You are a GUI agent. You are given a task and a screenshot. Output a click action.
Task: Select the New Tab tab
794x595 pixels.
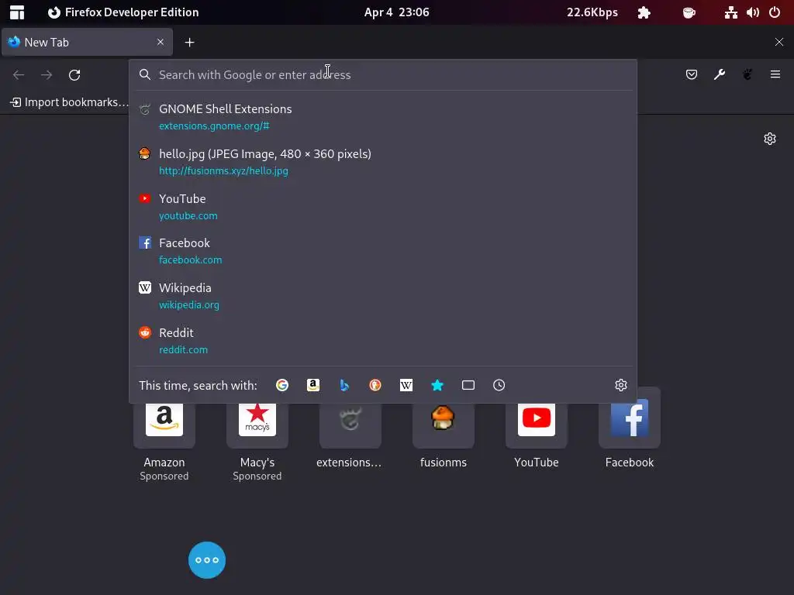87,42
